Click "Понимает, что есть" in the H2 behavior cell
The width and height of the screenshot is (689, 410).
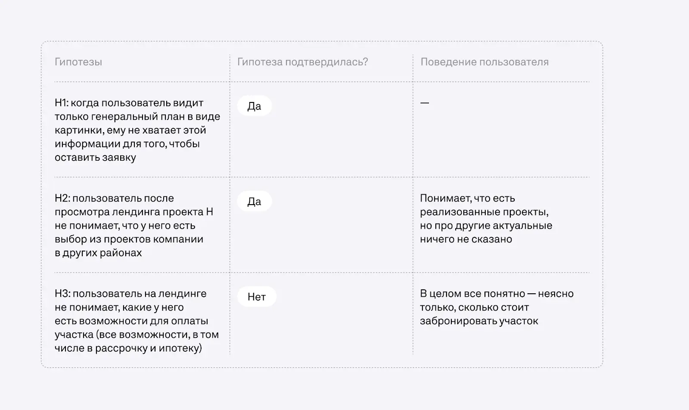[467, 199]
